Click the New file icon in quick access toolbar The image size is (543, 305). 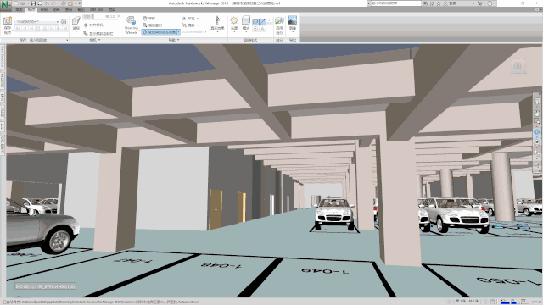[16, 3]
